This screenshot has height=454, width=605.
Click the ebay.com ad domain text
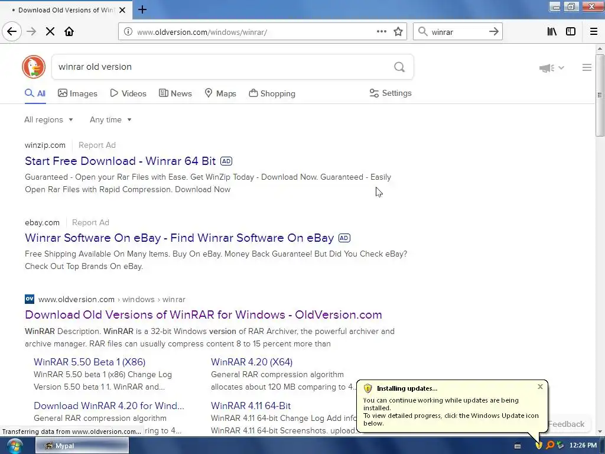pos(42,223)
